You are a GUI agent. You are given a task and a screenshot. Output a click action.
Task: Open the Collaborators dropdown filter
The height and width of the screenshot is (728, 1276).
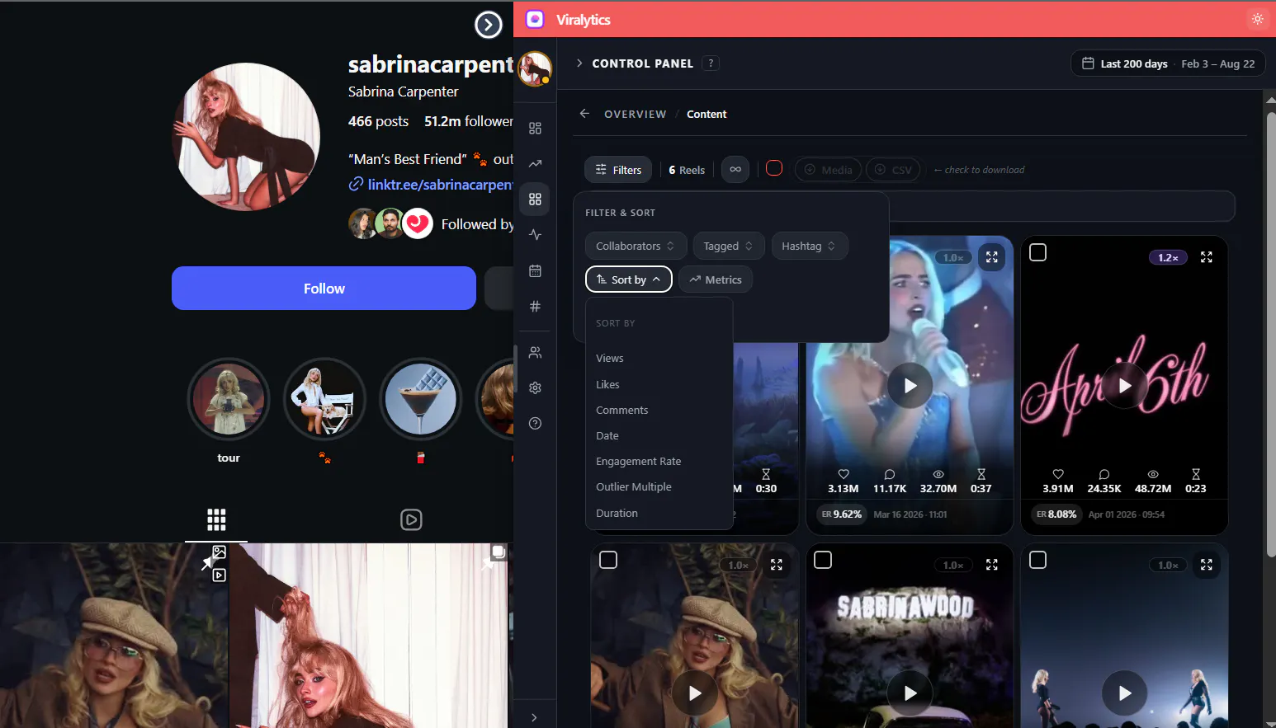[x=636, y=246]
